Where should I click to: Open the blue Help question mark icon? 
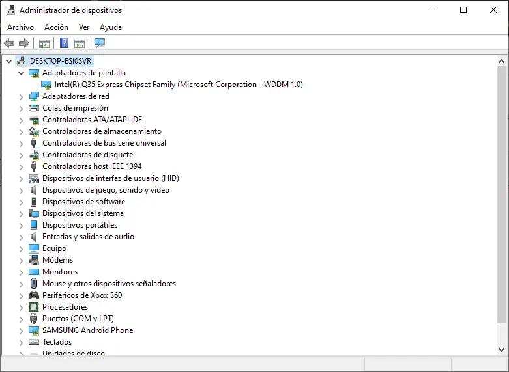[x=64, y=44]
